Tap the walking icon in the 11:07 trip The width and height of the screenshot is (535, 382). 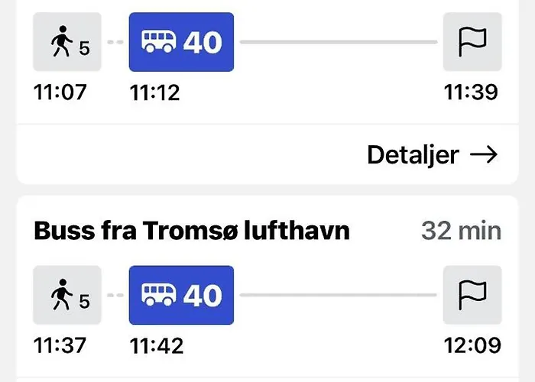67,44
